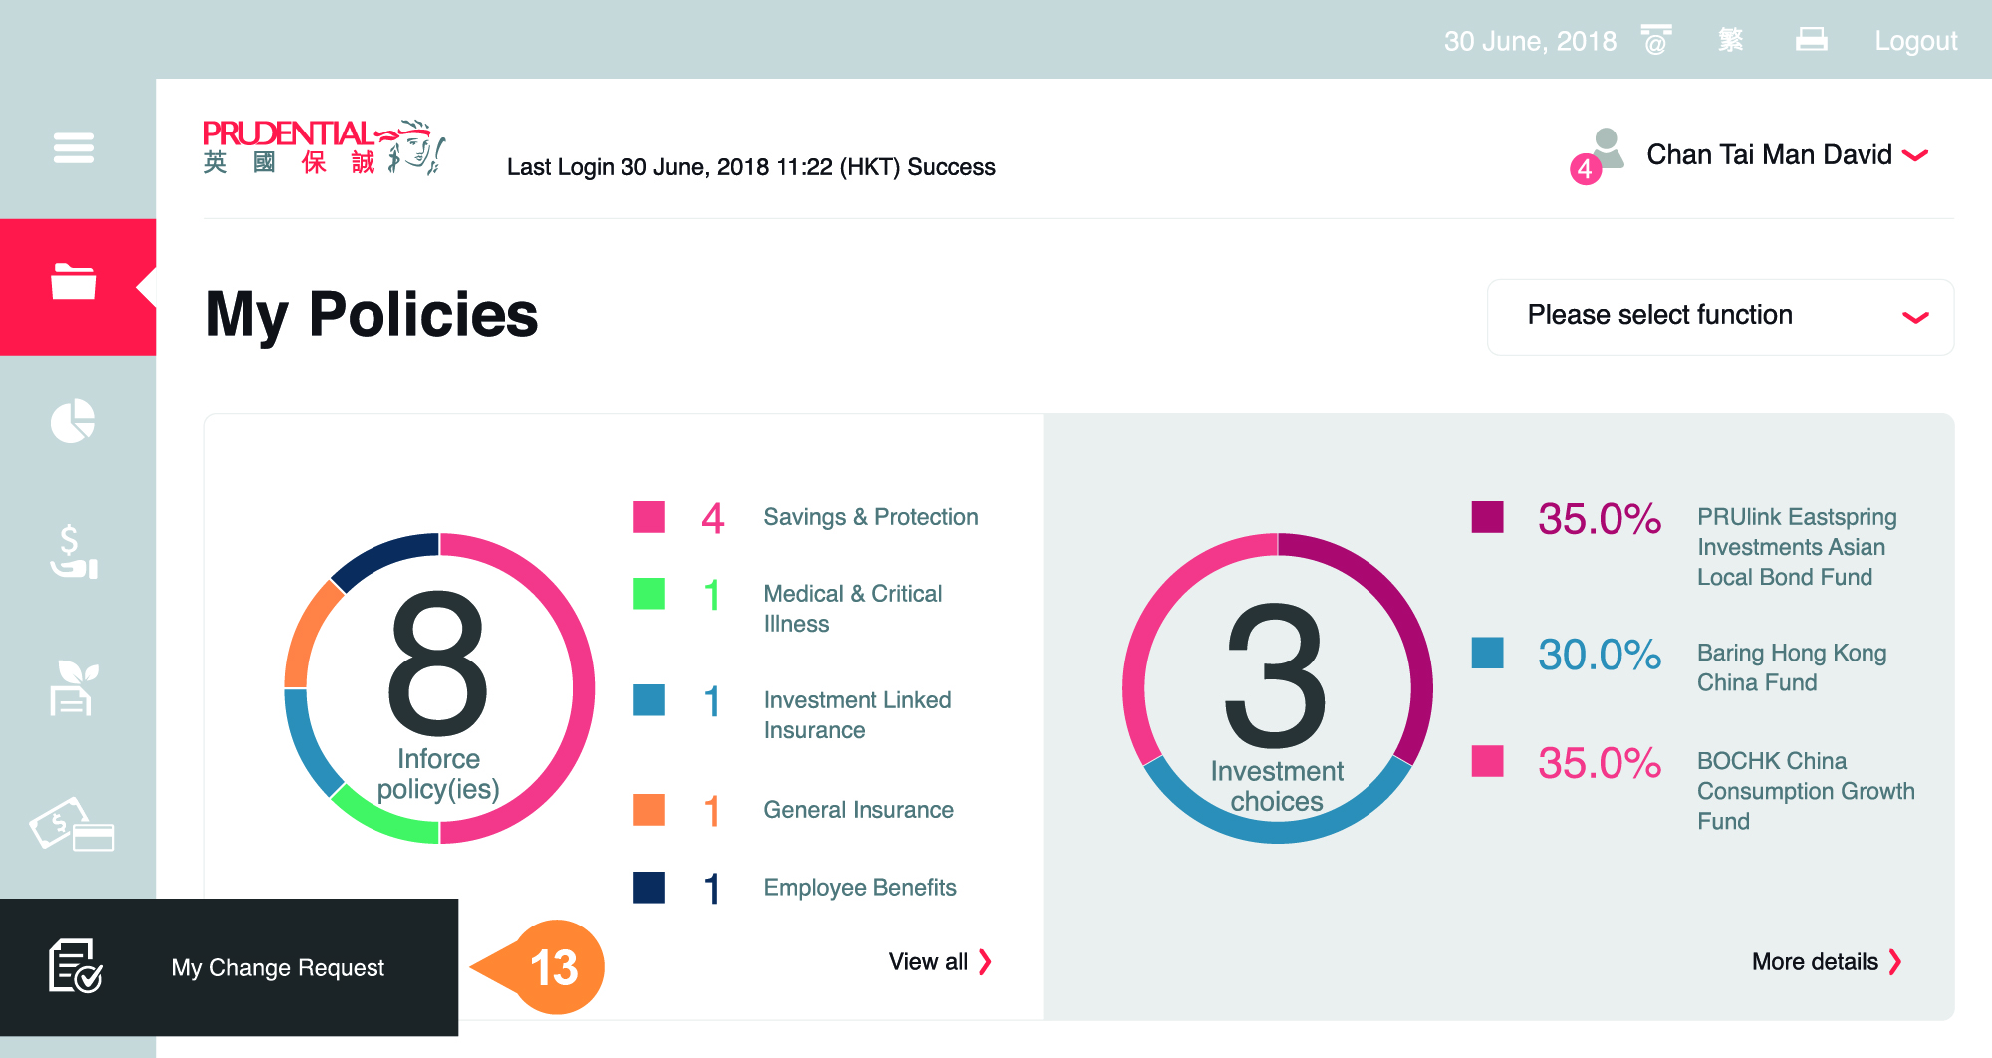Open My Change Request menu item

(x=229, y=967)
